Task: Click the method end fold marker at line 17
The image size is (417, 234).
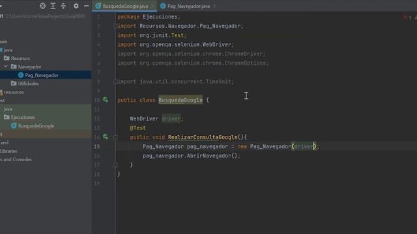Action: tap(115, 164)
